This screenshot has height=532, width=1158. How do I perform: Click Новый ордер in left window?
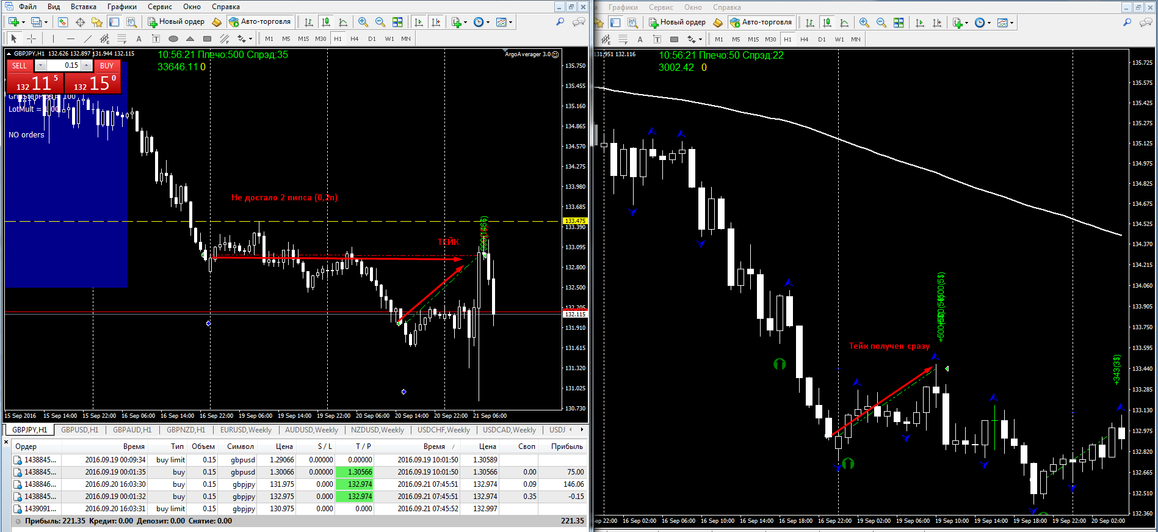176,22
